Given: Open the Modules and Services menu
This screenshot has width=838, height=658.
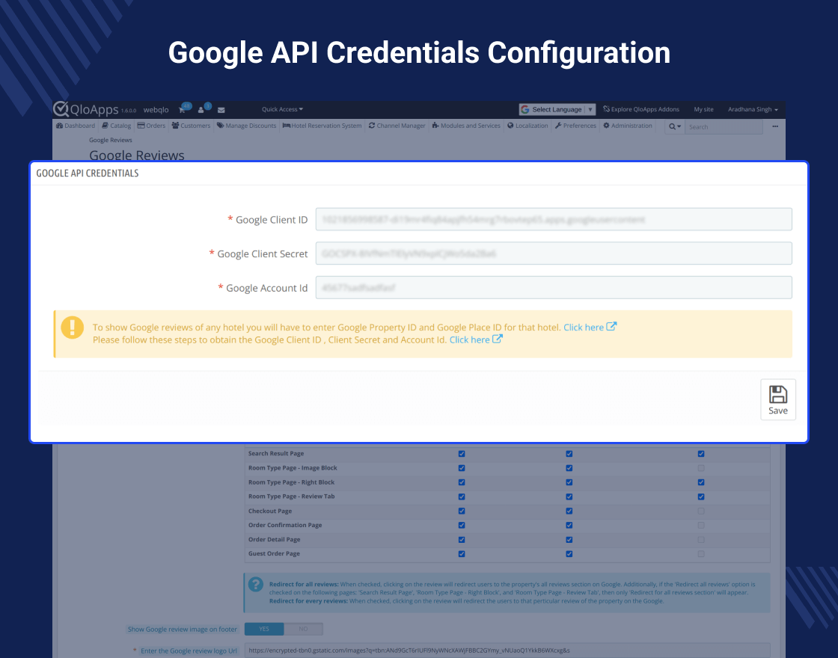Looking at the screenshot, I should [x=466, y=126].
